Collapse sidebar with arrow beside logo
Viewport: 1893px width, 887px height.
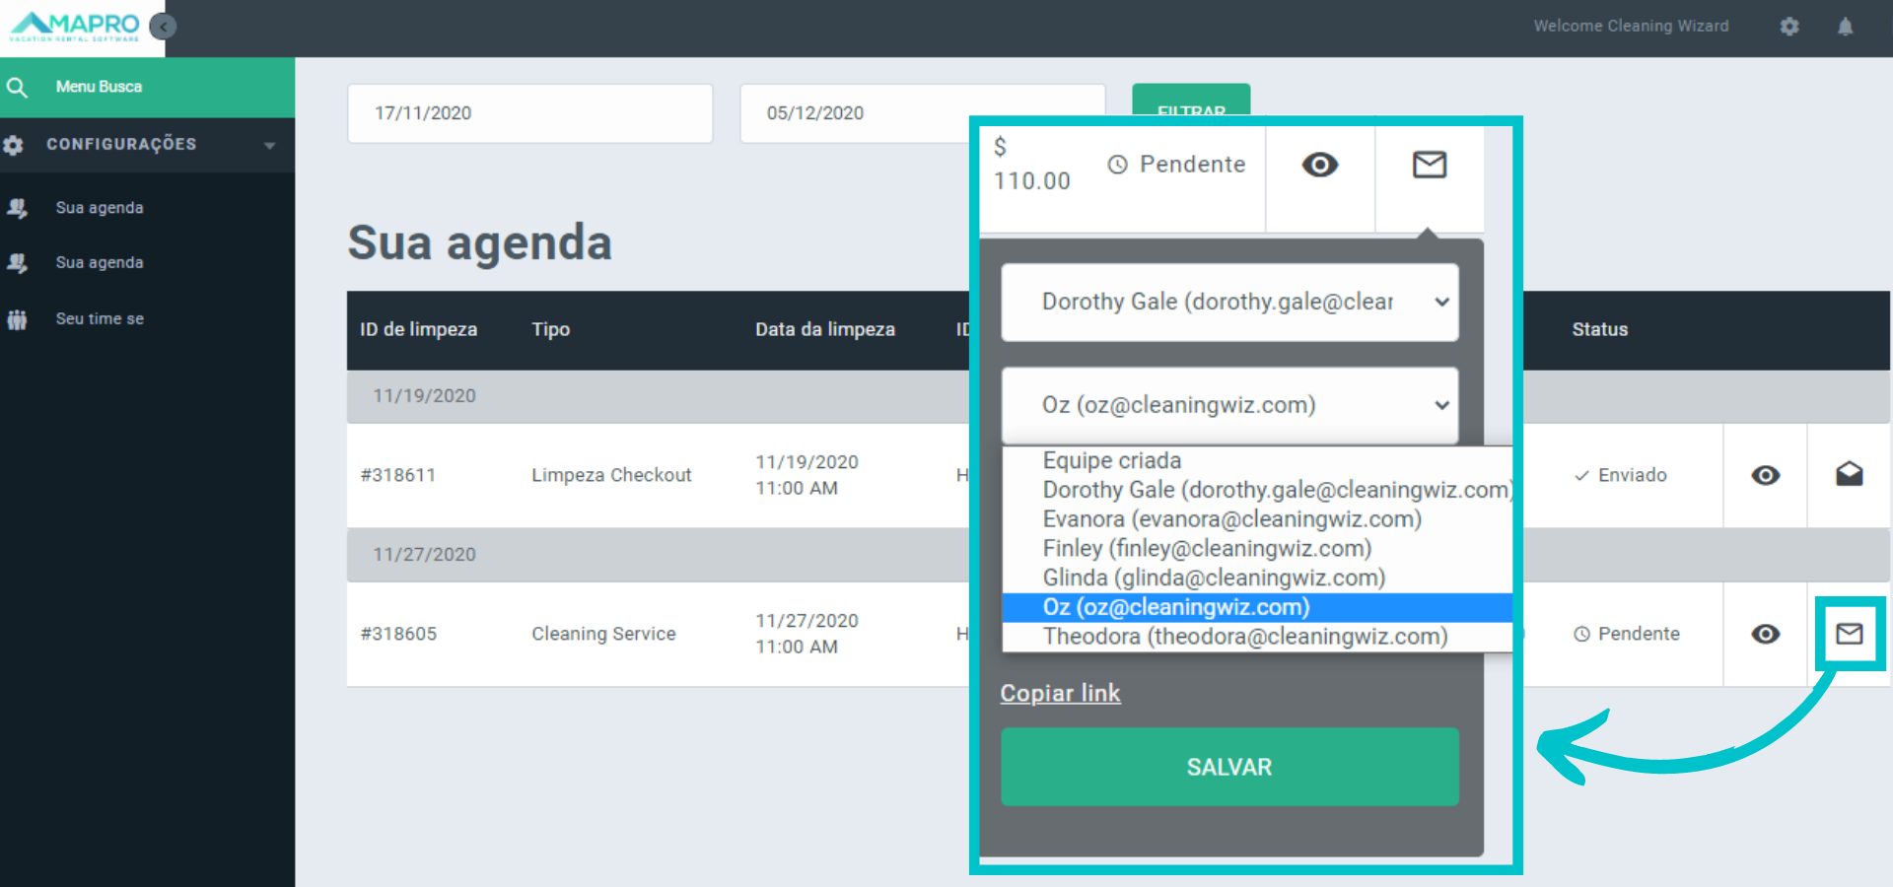[164, 27]
